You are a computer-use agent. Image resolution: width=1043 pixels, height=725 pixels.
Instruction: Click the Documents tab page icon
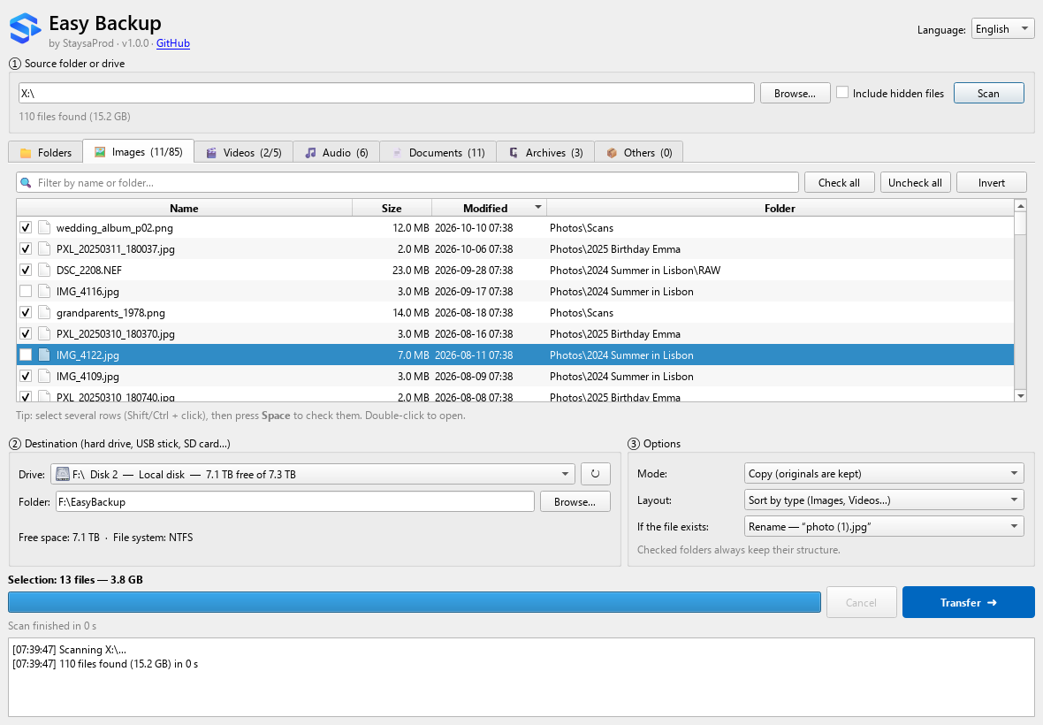pyautogui.click(x=397, y=153)
